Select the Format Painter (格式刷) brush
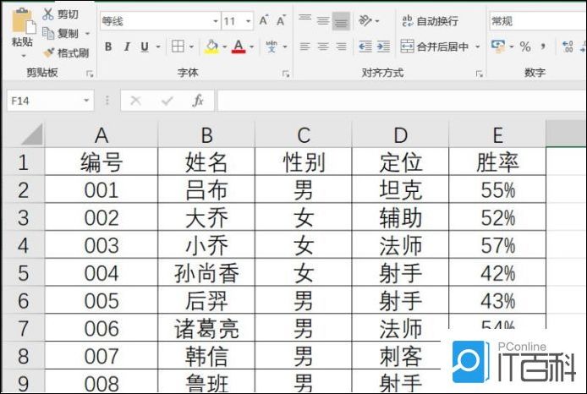Image resolution: width=587 pixels, height=394 pixels. pyautogui.click(x=49, y=52)
